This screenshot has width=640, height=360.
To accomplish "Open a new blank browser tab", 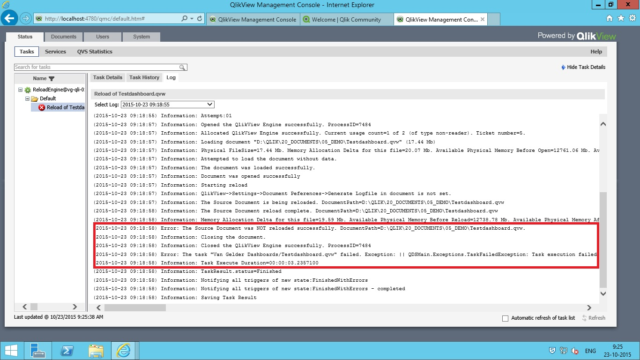I will coord(494,19).
